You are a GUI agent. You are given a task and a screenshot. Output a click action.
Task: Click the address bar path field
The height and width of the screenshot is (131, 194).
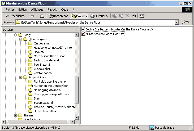coord(95,22)
